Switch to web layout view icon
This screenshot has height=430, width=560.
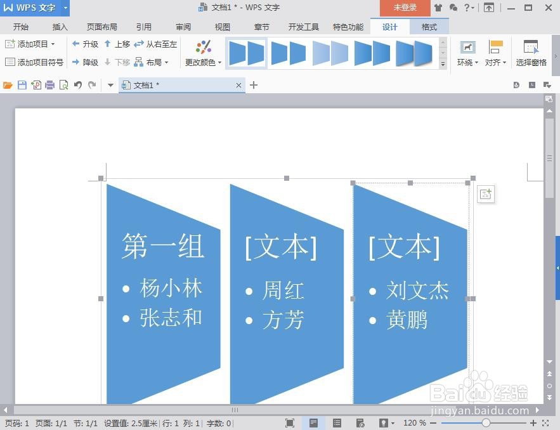click(360, 423)
